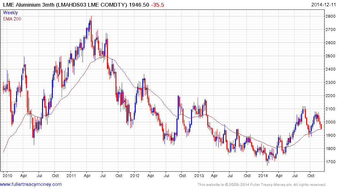
Task: Click the 'EMA 200' legend label
Action: point(12,19)
